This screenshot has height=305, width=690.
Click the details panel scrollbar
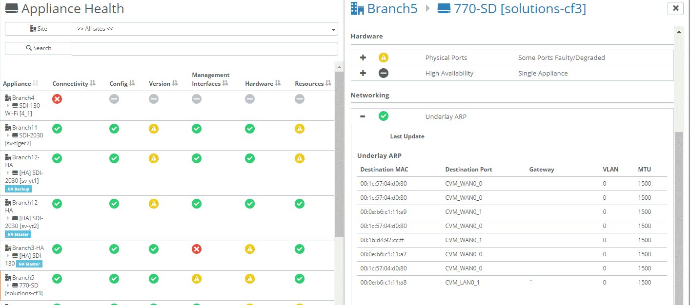[678, 218]
